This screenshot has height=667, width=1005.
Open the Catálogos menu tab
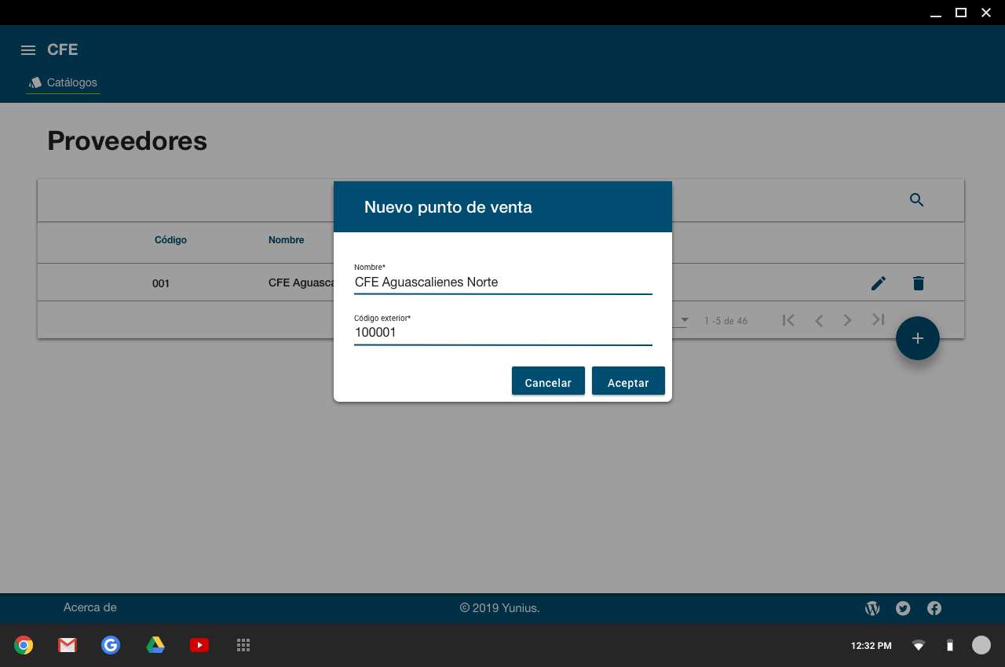(x=64, y=82)
